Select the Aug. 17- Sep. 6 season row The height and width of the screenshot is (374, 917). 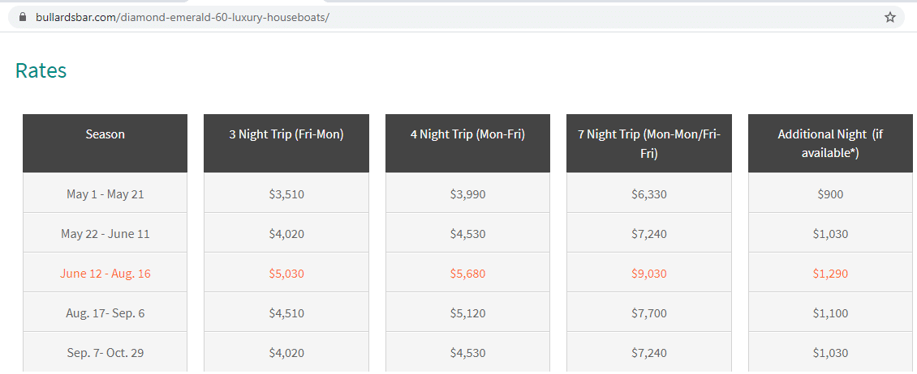click(105, 312)
